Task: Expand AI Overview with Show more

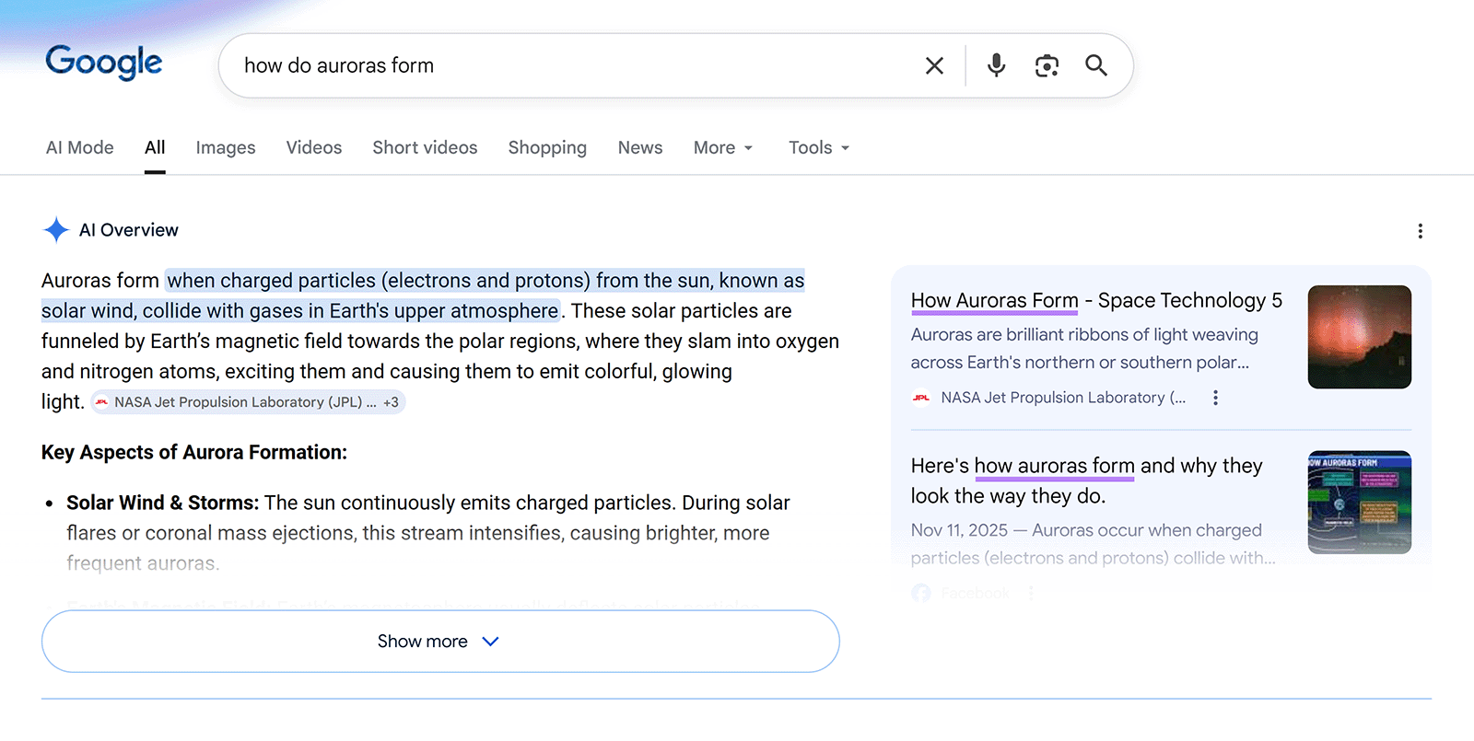Action: point(440,642)
